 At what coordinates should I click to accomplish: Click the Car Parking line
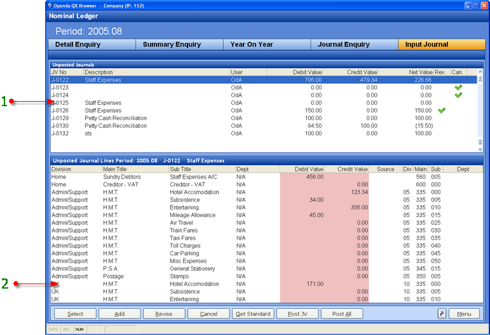[266, 254]
